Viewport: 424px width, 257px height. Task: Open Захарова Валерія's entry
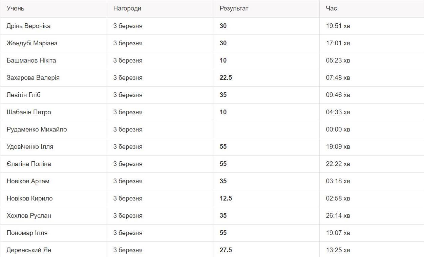point(33,78)
